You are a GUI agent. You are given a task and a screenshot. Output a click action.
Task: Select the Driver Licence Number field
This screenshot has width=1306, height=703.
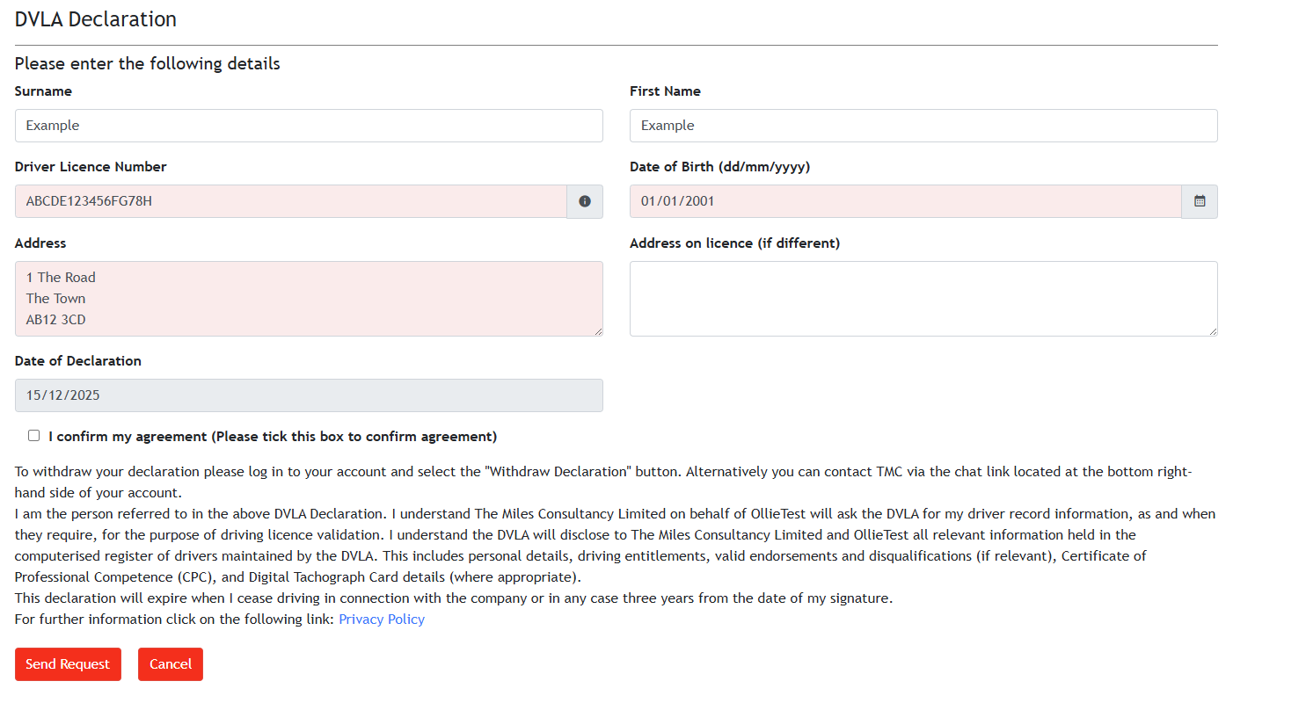290,201
